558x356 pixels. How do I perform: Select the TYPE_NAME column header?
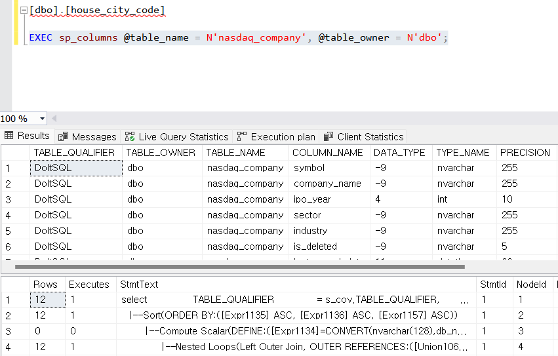tap(464, 153)
